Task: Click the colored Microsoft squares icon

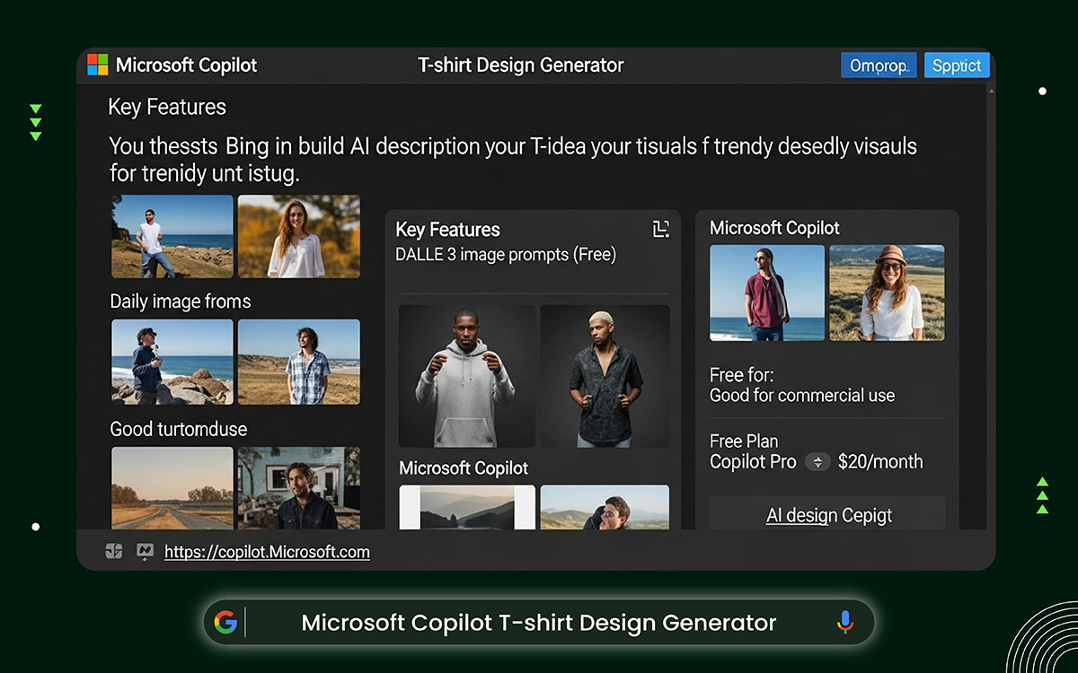Action: [x=97, y=64]
